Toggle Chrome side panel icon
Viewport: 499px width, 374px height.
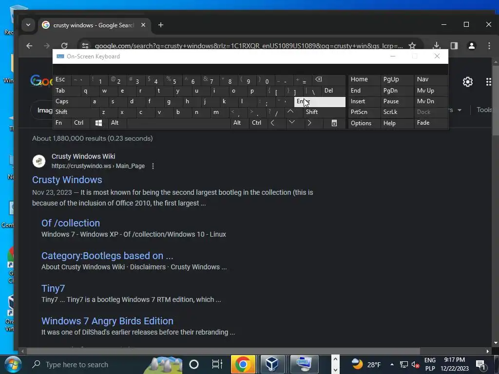(454, 45)
